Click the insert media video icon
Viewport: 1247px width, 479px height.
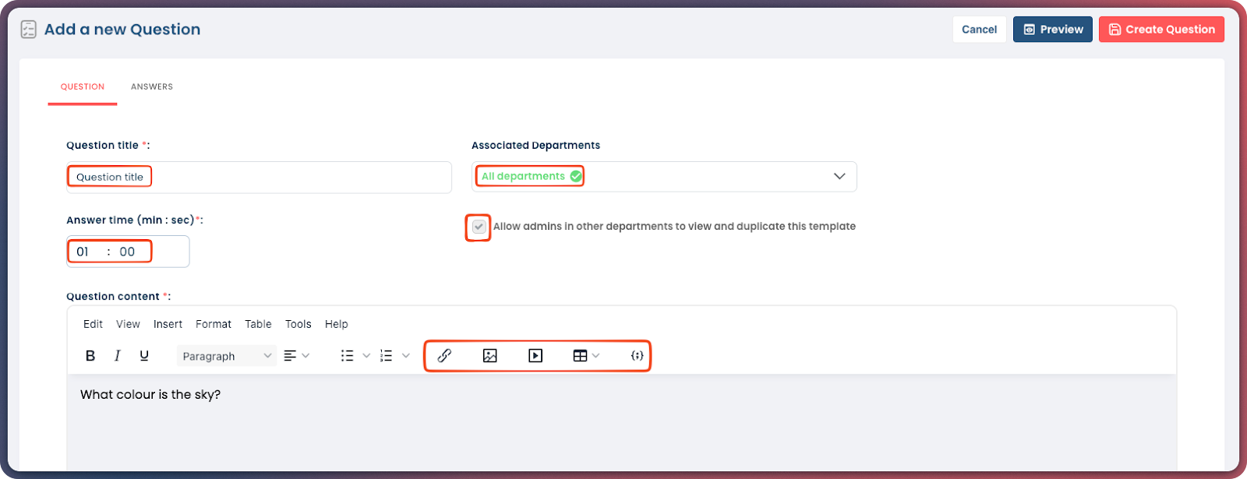click(x=535, y=356)
